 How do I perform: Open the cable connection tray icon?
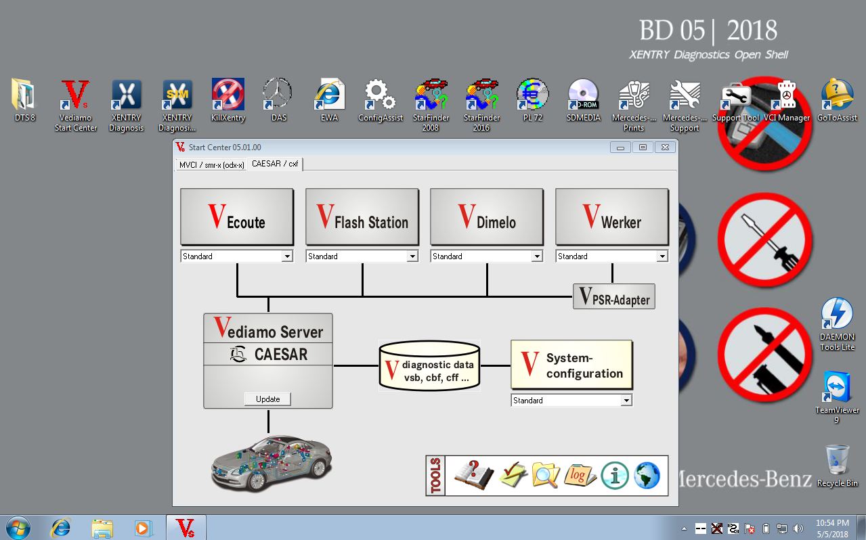733,528
